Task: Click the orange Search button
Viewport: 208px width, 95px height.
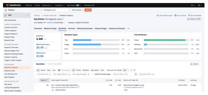Action: point(88,10)
